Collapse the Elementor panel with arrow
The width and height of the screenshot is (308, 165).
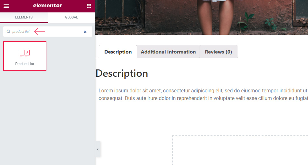[x=98, y=149]
